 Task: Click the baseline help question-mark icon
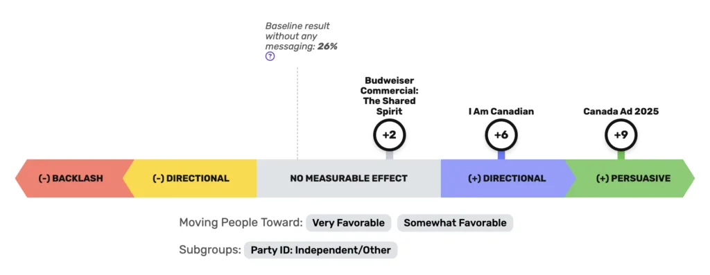click(270, 57)
